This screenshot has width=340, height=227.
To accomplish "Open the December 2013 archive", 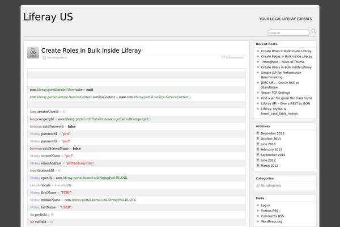I will click(273, 133).
